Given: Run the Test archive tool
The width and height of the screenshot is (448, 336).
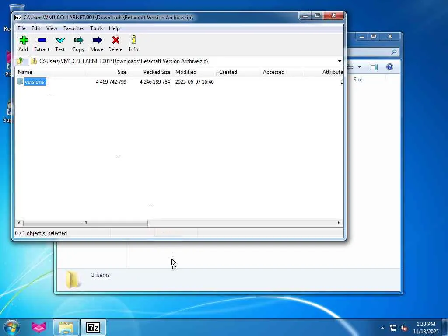Looking at the screenshot, I should pyautogui.click(x=60, y=44).
